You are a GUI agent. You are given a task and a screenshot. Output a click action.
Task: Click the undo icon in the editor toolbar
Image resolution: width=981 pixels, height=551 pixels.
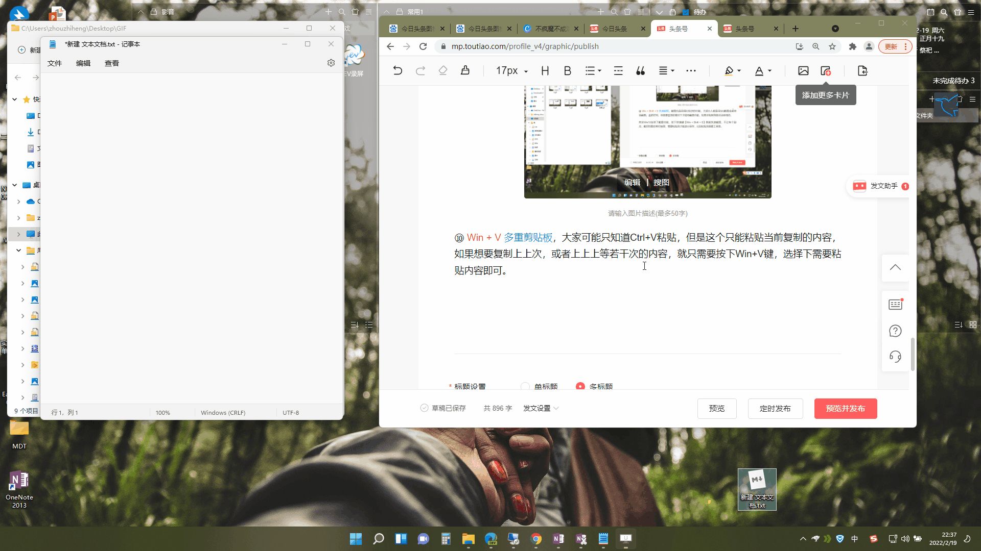pyautogui.click(x=398, y=71)
